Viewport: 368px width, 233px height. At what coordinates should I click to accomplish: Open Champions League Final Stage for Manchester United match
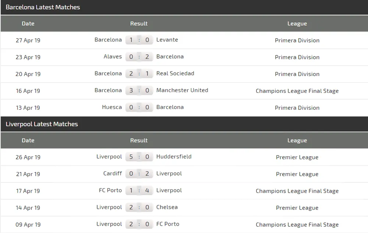[297, 91]
